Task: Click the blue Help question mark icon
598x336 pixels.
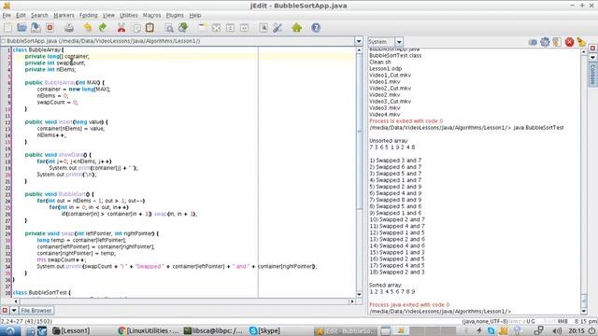Action: coord(316,27)
